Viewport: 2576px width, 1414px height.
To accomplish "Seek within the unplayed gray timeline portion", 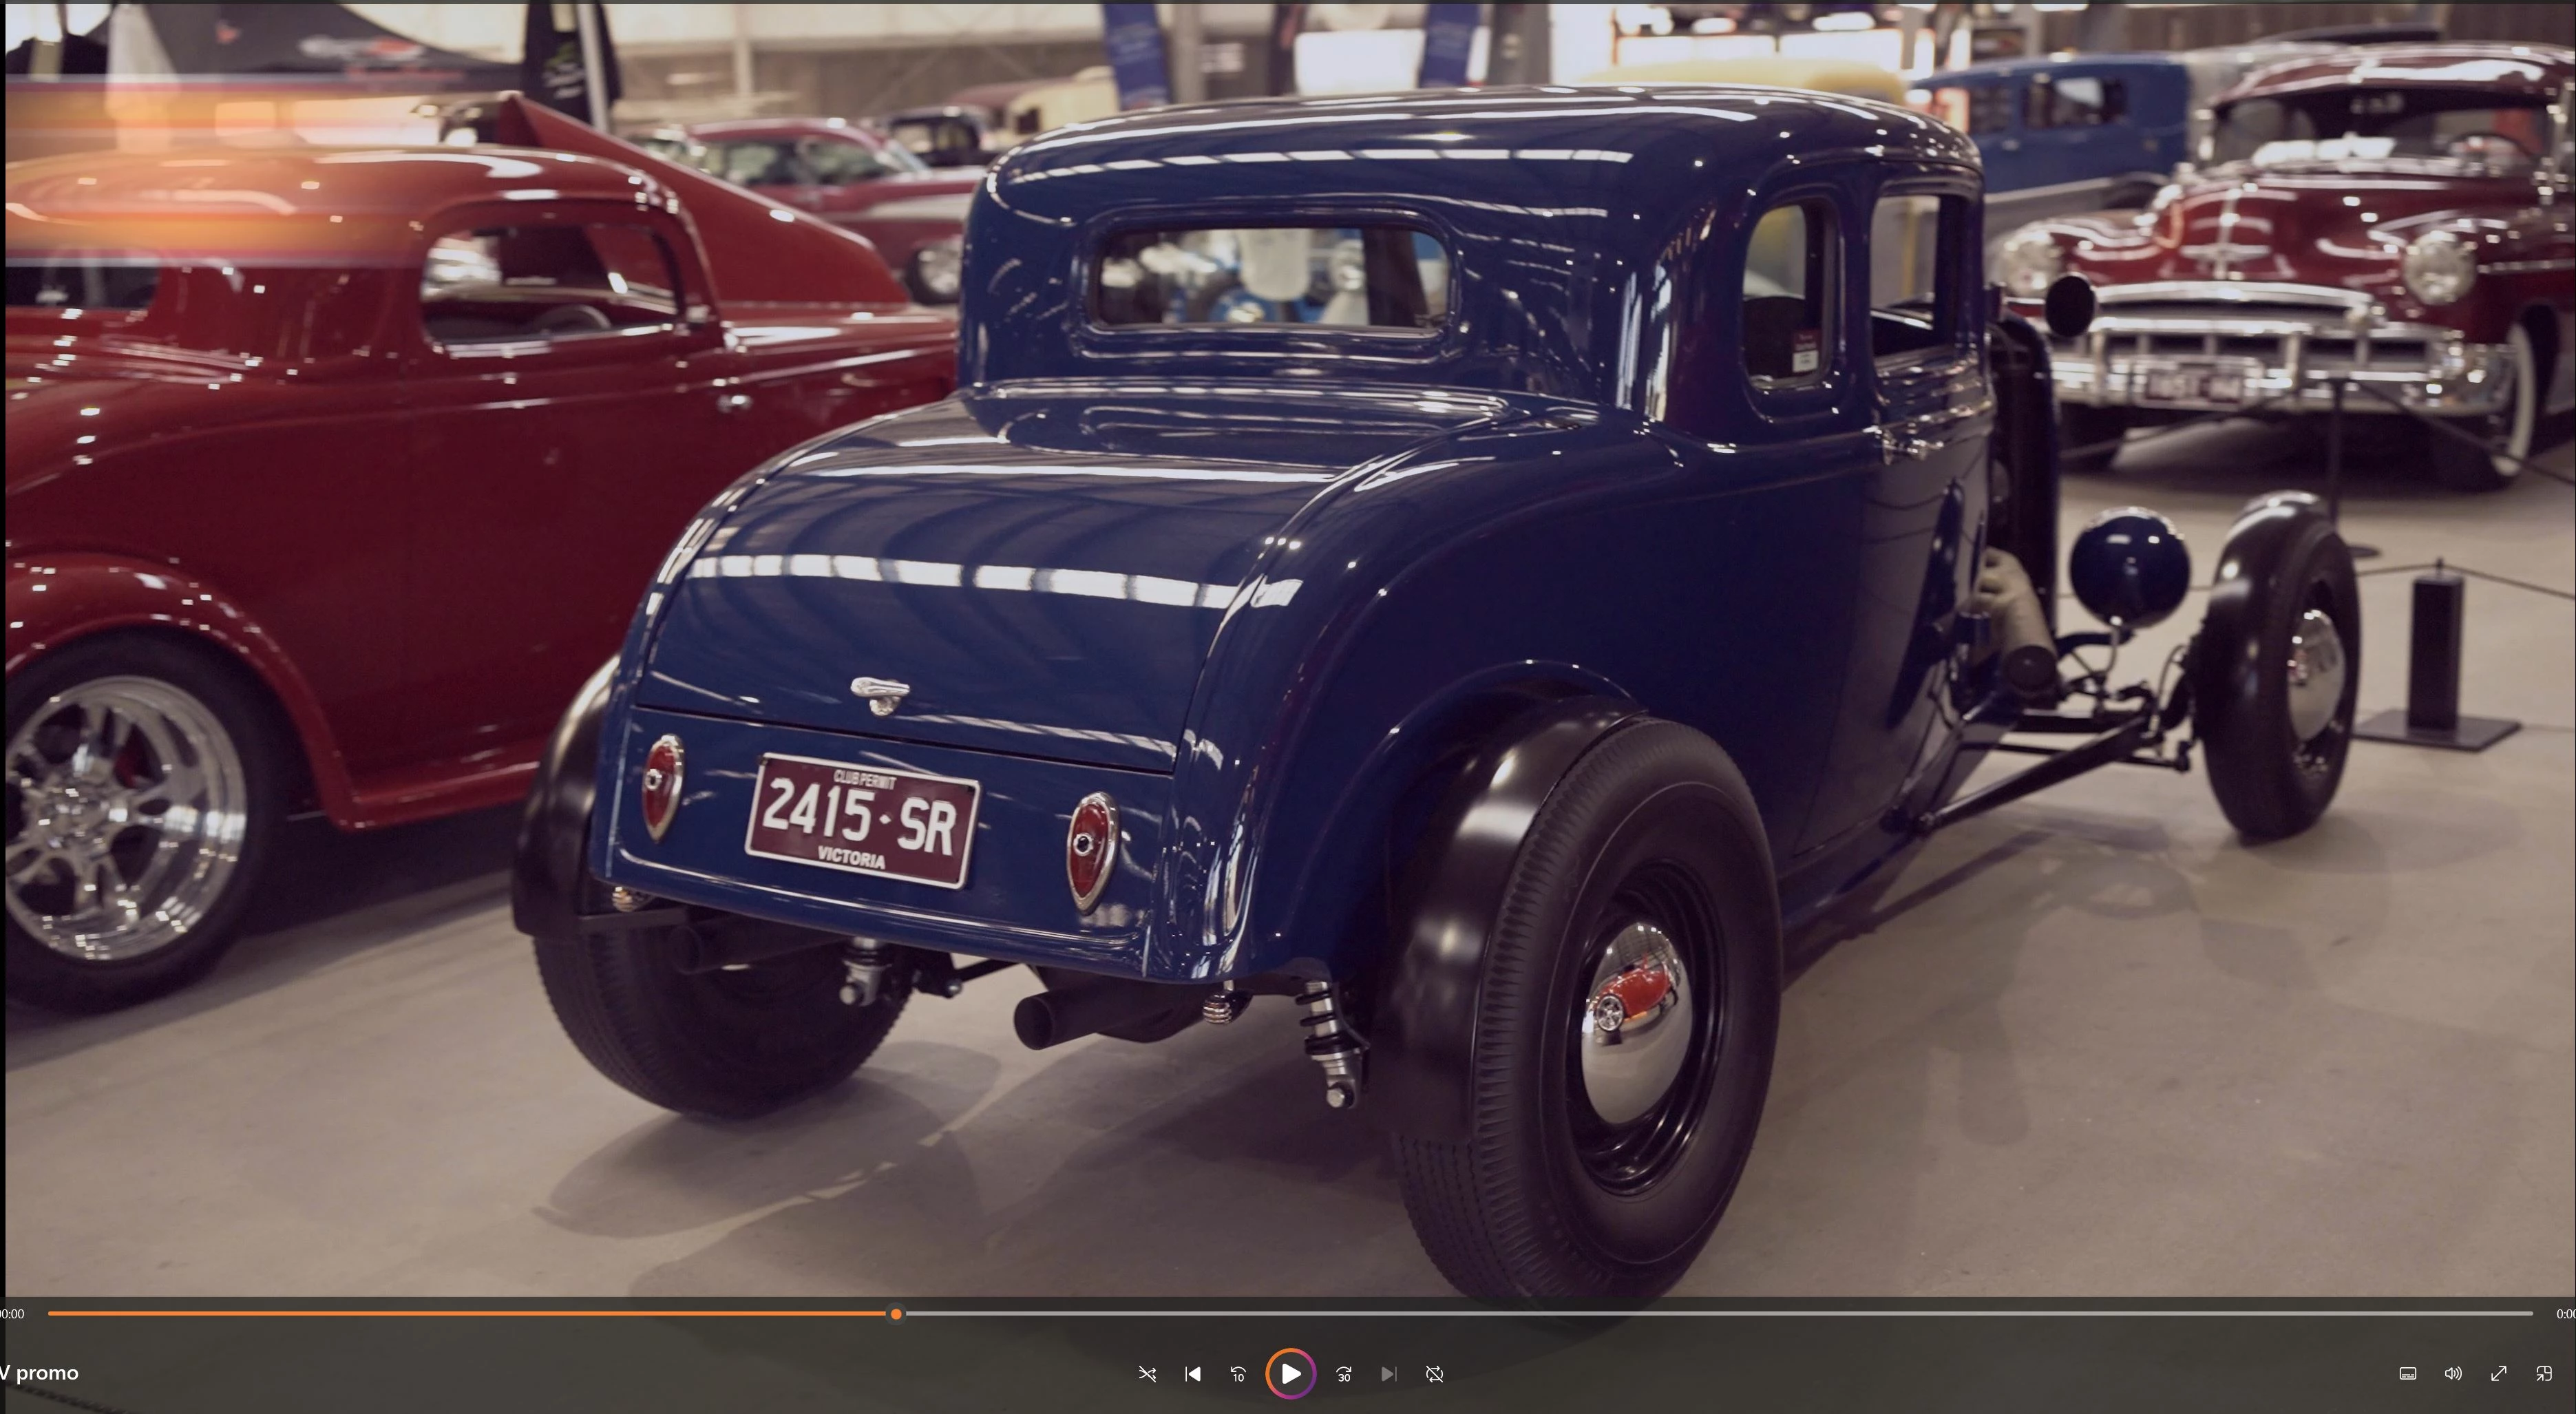I will point(1700,1314).
